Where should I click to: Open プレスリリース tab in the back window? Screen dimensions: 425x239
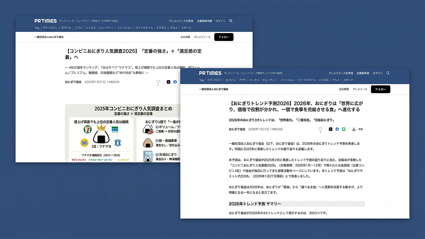tap(202, 37)
